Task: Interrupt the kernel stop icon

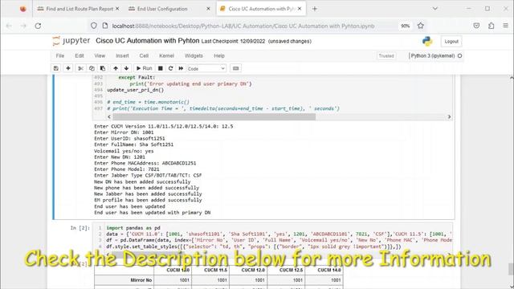Action: [161, 68]
